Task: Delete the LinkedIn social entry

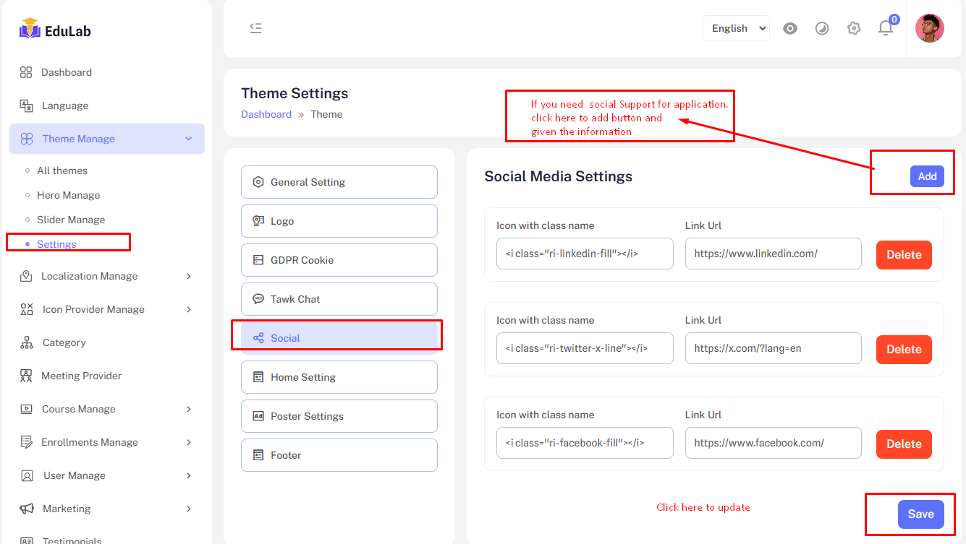Action: pos(904,254)
